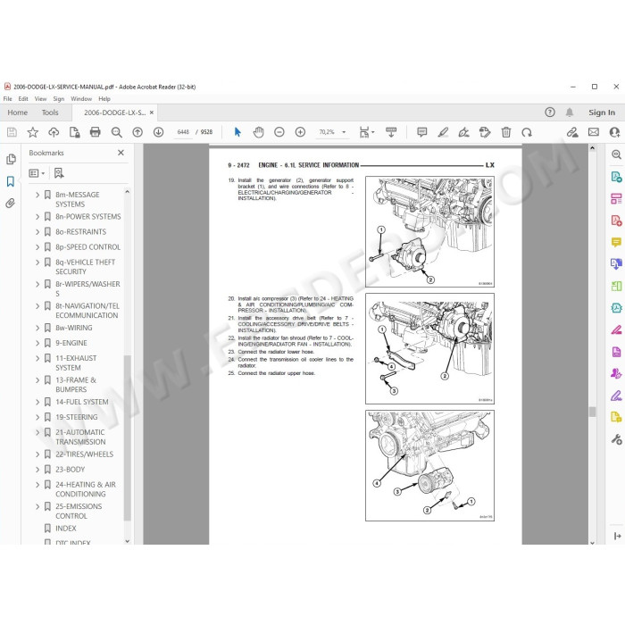The height and width of the screenshot is (625, 625).
Task: Open page thumbnails panel icon
Action: point(11,160)
